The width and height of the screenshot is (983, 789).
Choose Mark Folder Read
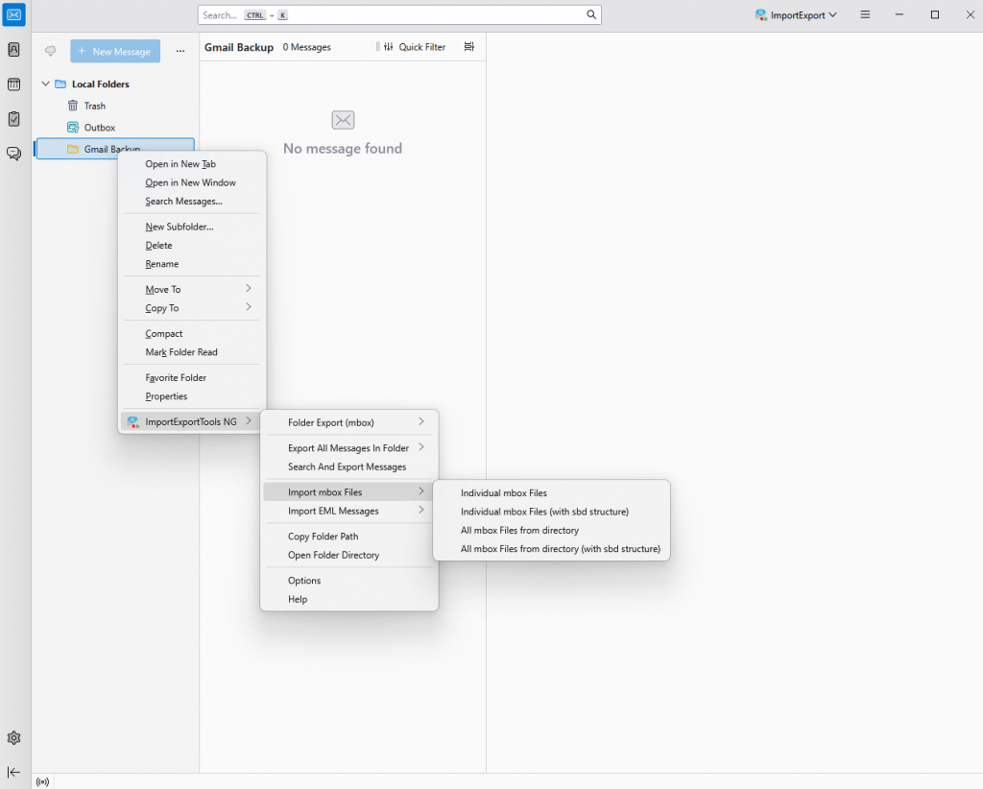coord(191,352)
